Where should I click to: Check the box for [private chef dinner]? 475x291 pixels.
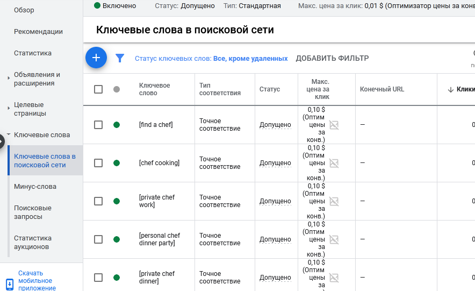pyautogui.click(x=98, y=278)
